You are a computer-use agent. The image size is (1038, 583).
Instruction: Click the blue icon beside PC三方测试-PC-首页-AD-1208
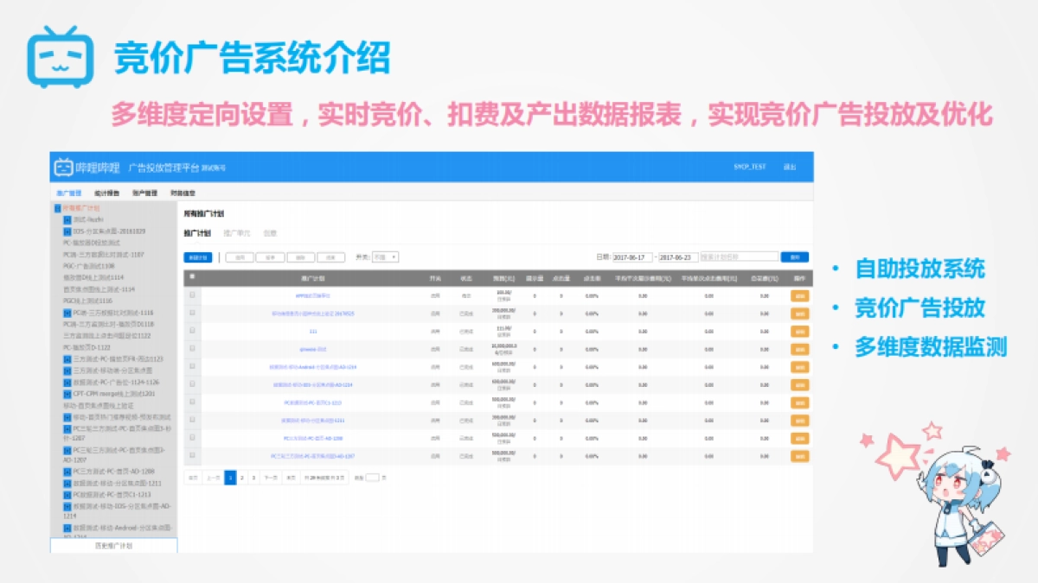pos(66,470)
